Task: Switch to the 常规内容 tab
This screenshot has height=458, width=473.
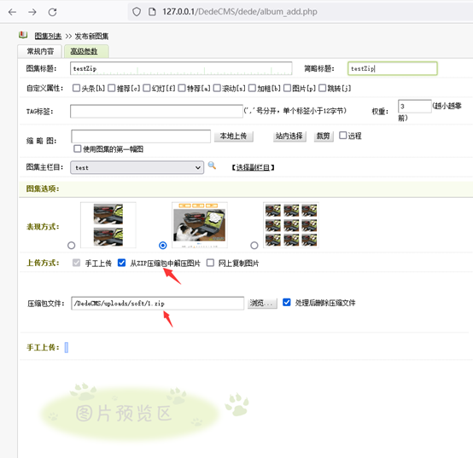Action: [40, 51]
